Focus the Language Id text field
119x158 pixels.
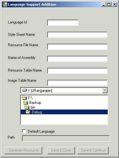pos(63,23)
